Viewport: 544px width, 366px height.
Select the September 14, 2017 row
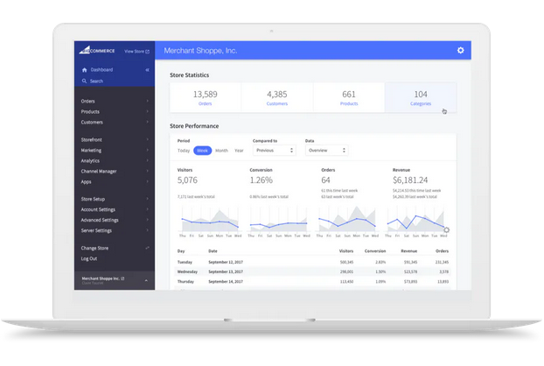click(312, 281)
